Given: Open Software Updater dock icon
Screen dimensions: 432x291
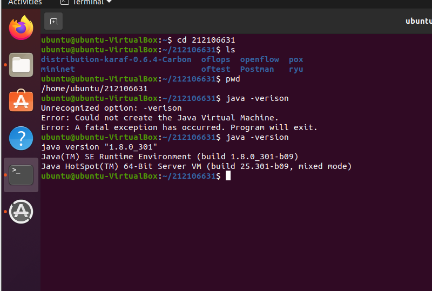Looking at the screenshot, I should click(x=21, y=212).
